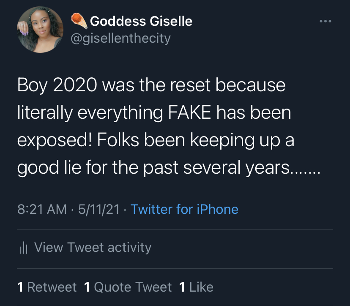Show who retweeted via "1 Retweet"

pos(47,287)
